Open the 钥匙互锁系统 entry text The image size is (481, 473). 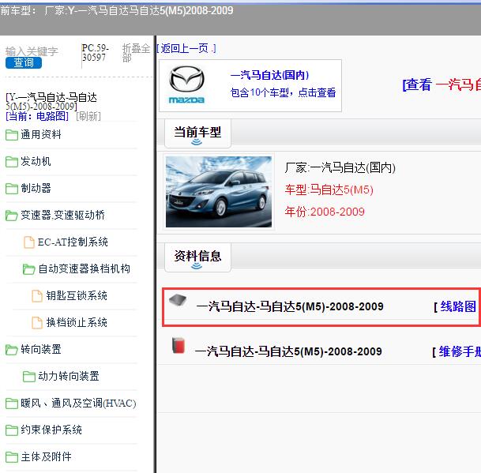coord(77,295)
